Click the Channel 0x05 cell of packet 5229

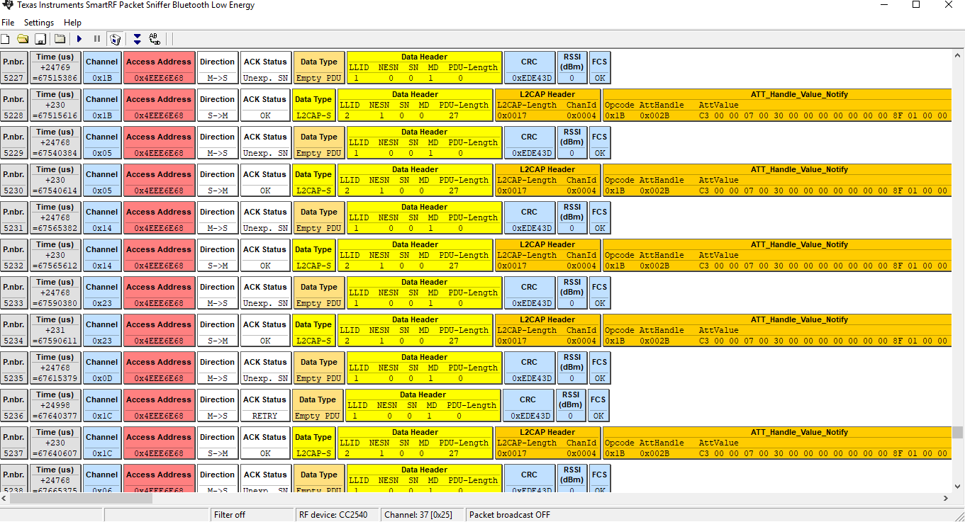click(x=102, y=143)
